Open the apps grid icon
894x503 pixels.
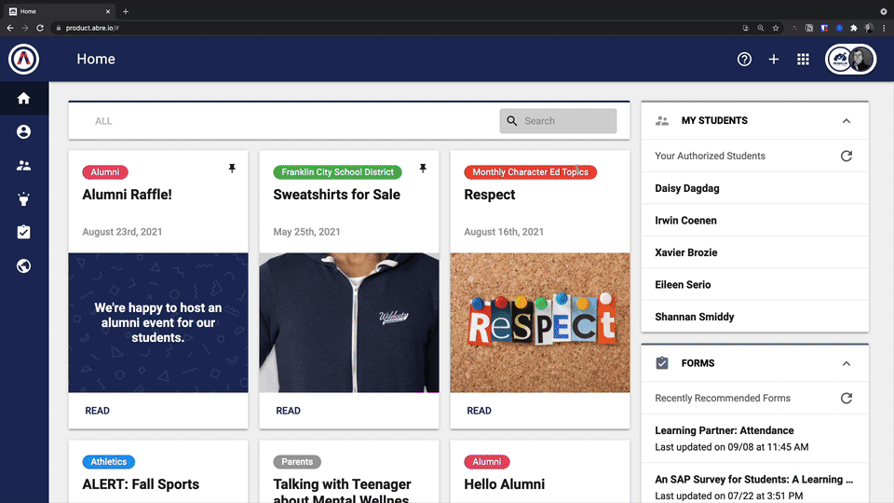click(x=803, y=60)
